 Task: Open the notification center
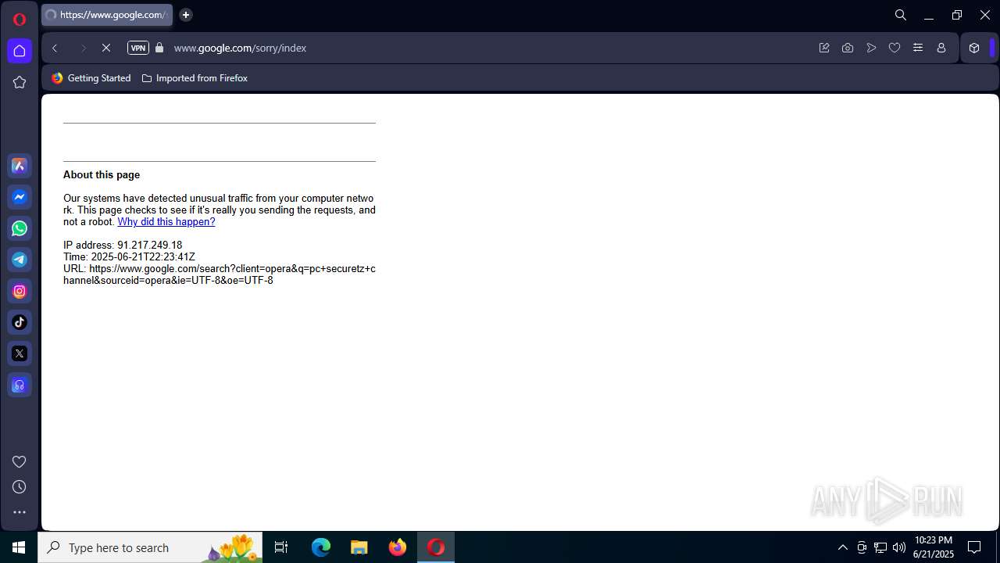[974, 547]
